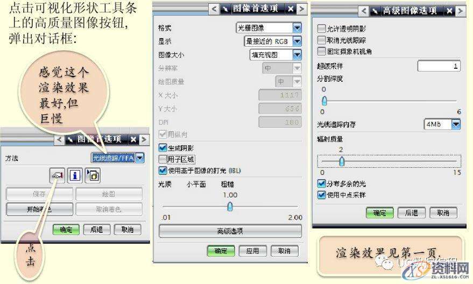Click left arrow in 高级图像选项 title bar
Image resolution: width=473 pixels, height=284 pixels.
tap(364, 11)
